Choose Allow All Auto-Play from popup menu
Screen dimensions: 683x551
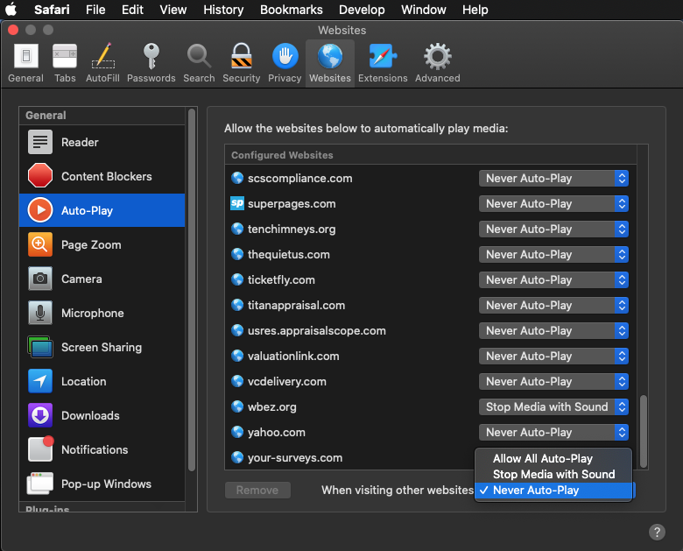[553, 459]
